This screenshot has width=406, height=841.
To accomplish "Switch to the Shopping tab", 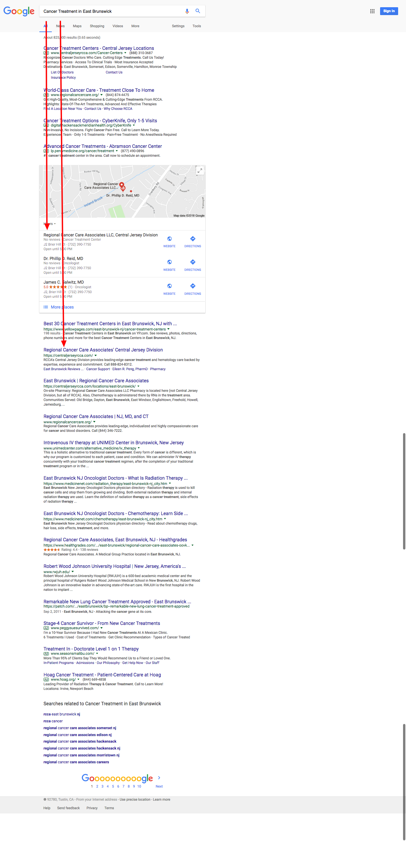I will click(x=97, y=26).
